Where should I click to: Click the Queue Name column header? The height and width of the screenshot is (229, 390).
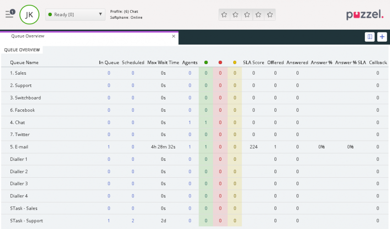tap(24, 62)
